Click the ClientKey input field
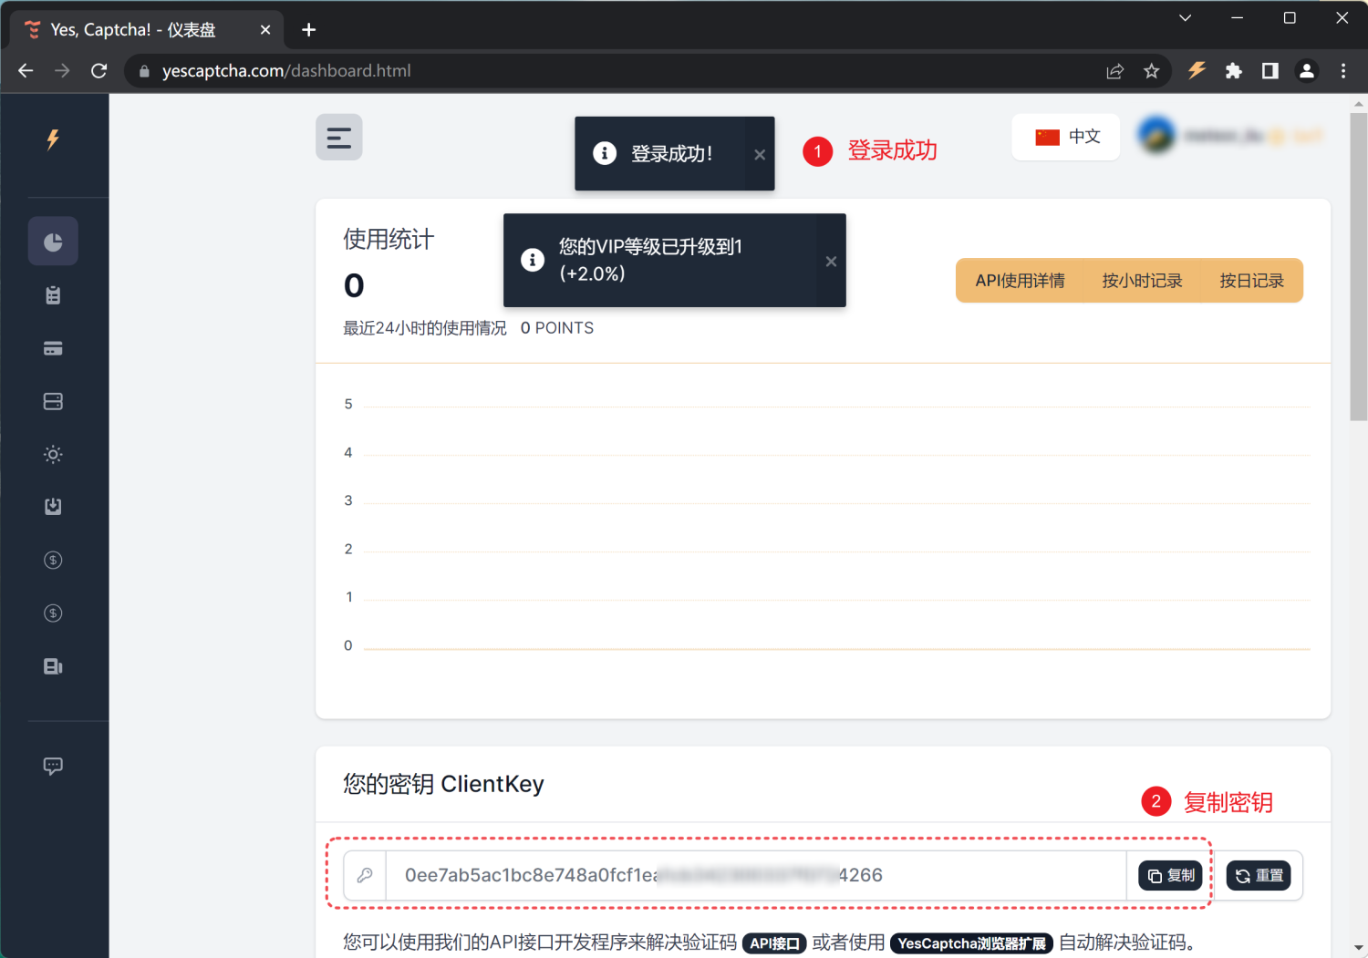Image resolution: width=1368 pixels, height=958 pixels. (x=756, y=875)
